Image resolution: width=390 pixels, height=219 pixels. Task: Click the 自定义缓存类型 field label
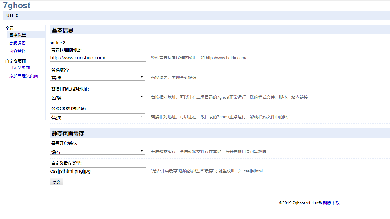[x=66, y=163]
